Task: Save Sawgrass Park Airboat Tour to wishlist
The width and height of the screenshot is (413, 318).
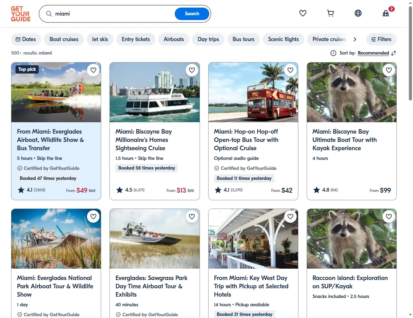Action: (x=192, y=216)
